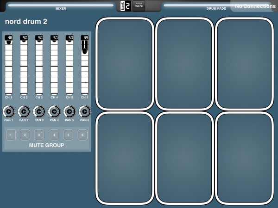Click the MUTE GROUP label
278x208 pixels.
47,145
